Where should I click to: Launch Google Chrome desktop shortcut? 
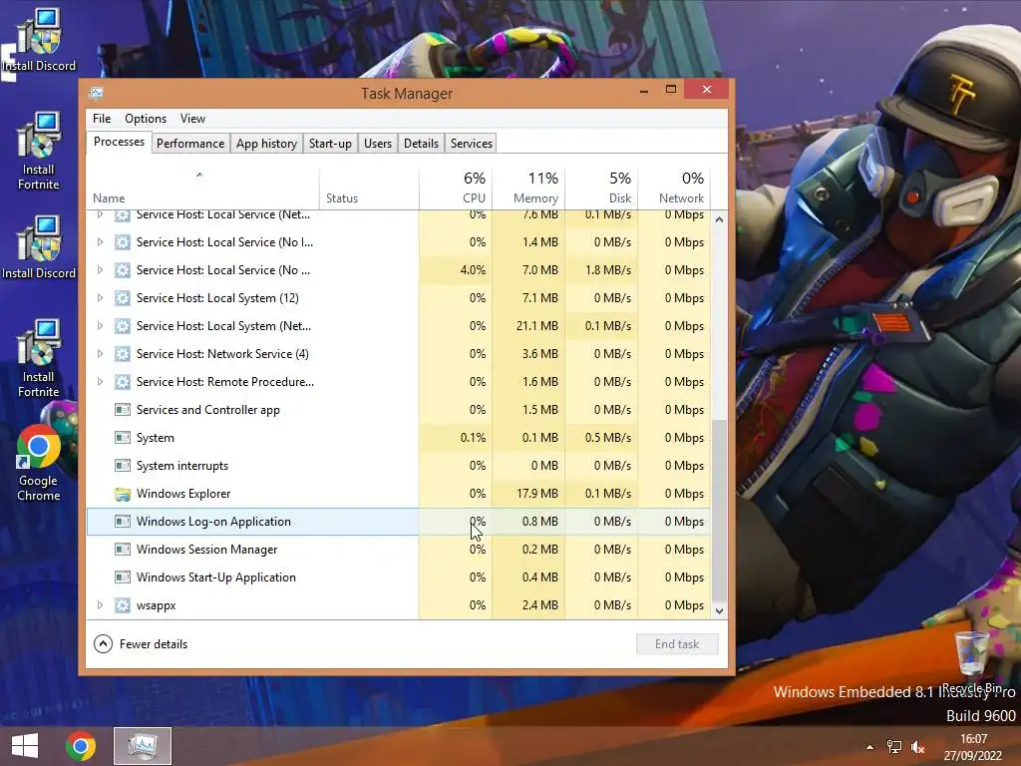click(x=39, y=463)
